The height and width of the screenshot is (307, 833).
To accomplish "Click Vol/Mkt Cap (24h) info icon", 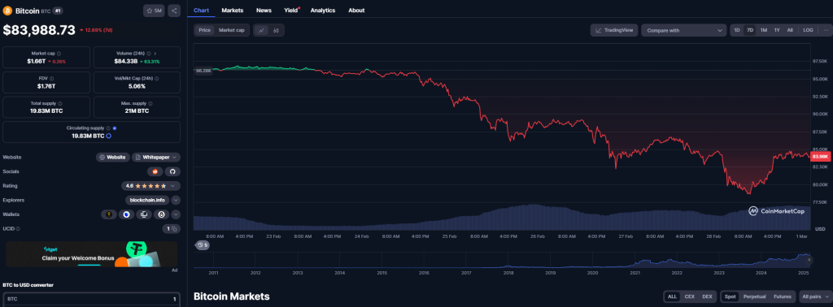I will [x=156, y=79].
